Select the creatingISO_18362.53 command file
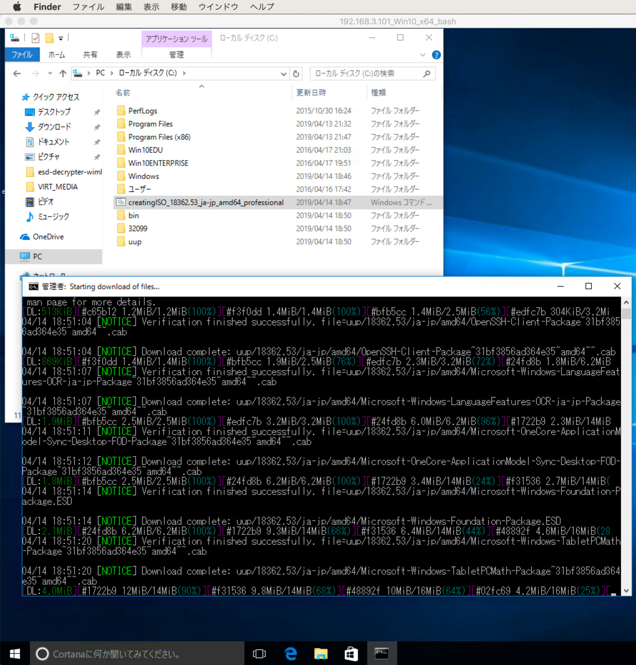This screenshot has height=665, width=636. point(206,202)
